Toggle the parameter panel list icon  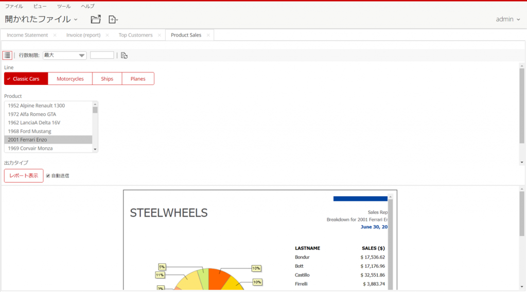pyautogui.click(x=8, y=55)
